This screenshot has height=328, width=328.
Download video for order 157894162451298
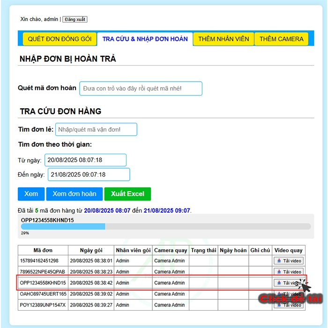click(289, 261)
